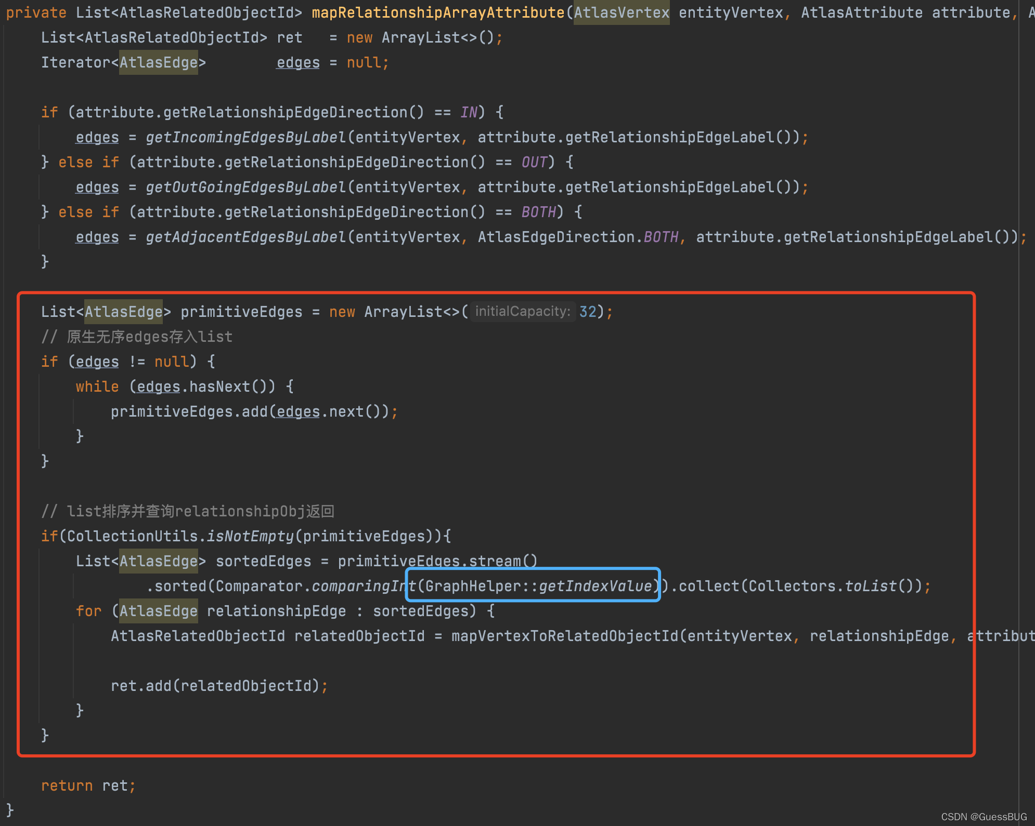
Task: Click the 'ret' variable declaration
Action: pyautogui.click(x=289, y=37)
